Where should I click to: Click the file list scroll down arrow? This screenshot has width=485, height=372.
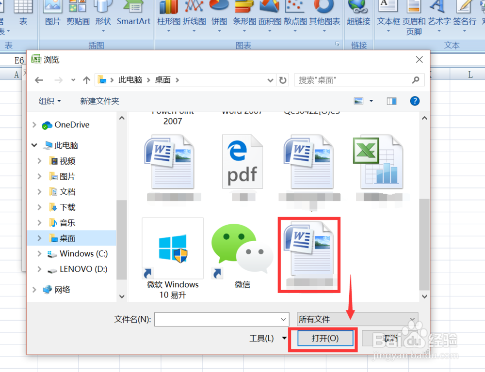tap(424, 296)
